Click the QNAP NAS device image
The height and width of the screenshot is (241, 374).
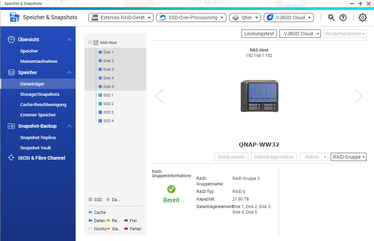pos(260,96)
